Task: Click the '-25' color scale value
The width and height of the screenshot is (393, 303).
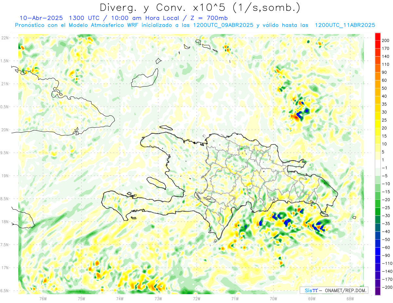Action: click(386, 208)
